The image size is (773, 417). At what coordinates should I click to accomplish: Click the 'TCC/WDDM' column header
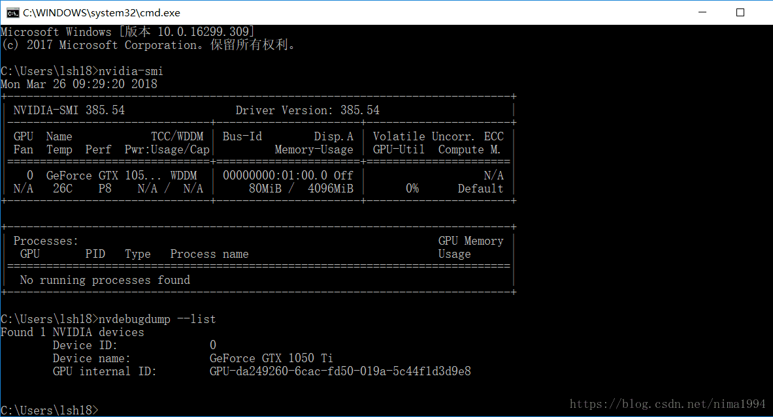(x=177, y=136)
